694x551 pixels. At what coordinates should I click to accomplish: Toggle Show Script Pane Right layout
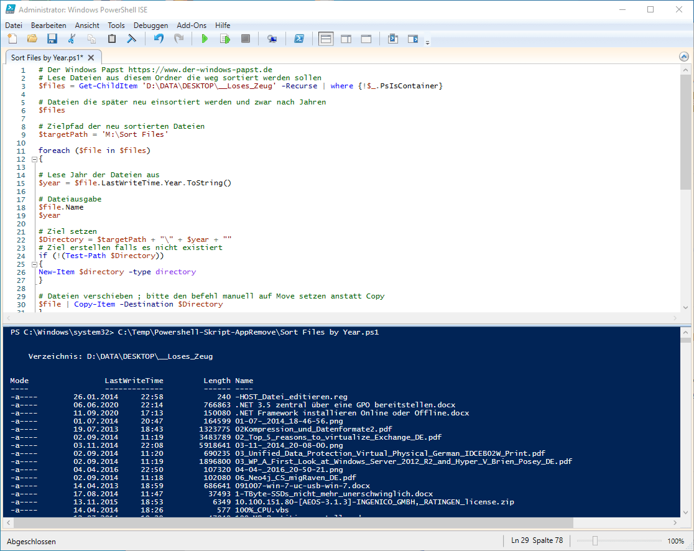(346, 39)
